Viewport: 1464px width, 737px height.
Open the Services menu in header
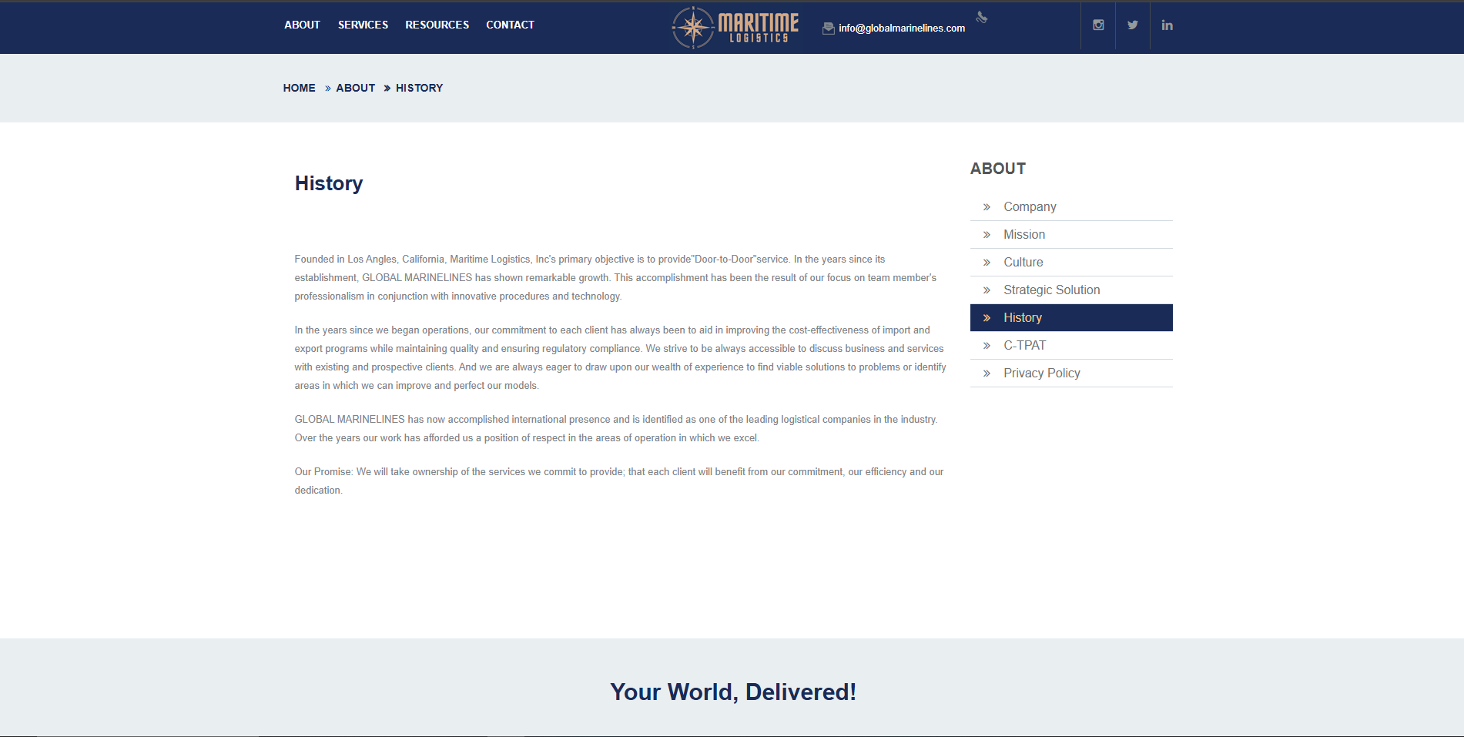pyautogui.click(x=363, y=25)
